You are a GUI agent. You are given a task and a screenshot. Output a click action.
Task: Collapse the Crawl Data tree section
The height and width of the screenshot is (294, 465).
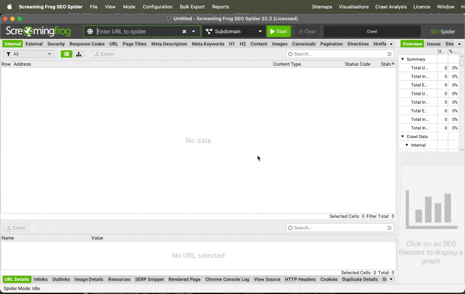click(x=403, y=136)
